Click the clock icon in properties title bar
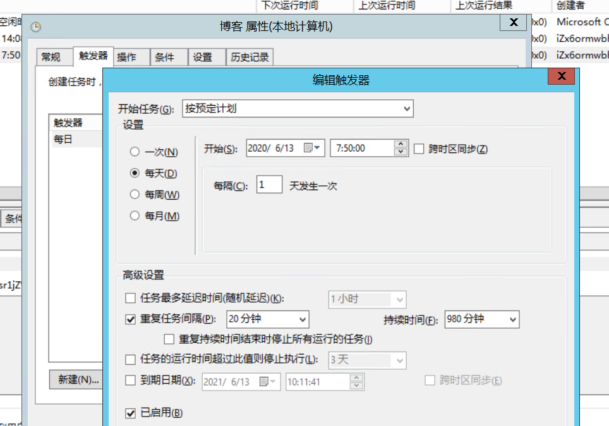Viewport: 609px width, 426px height. point(36,27)
